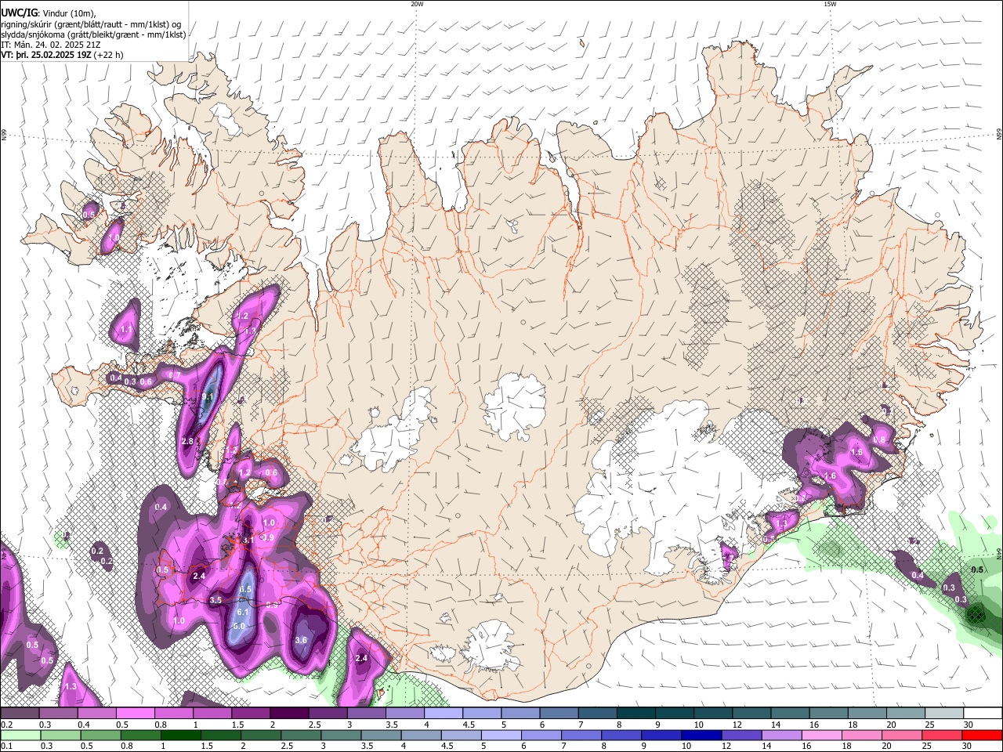Click the 6.5 precipitation value on the map
Screen dimensions: 1003x752
pyautogui.click(x=245, y=589)
